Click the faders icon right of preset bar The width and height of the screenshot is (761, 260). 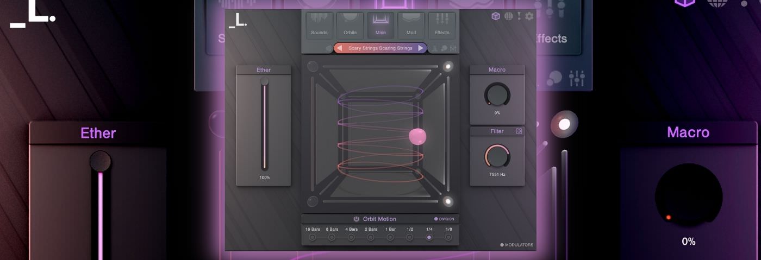(453, 48)
